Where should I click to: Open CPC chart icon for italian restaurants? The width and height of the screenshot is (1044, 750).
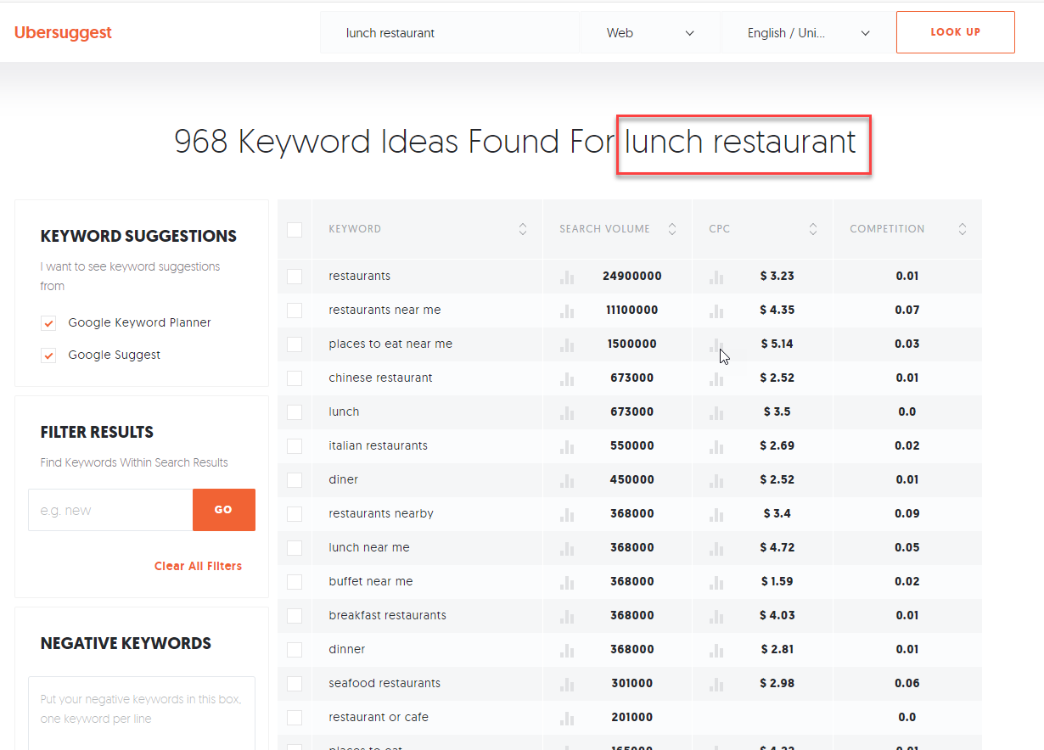tap(716, 446)
